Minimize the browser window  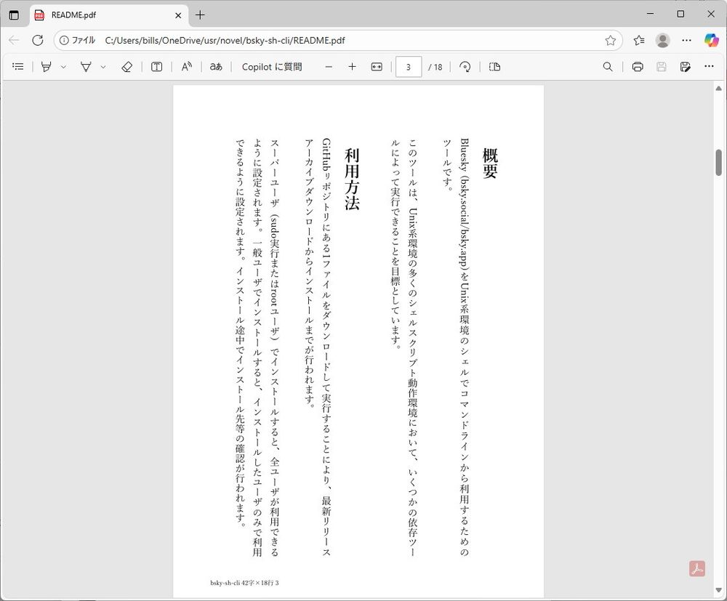651,14
